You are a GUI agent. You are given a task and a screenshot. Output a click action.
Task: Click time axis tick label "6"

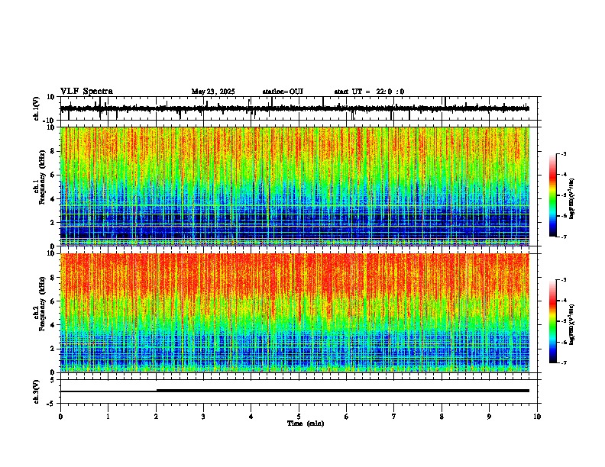(347, 417)
